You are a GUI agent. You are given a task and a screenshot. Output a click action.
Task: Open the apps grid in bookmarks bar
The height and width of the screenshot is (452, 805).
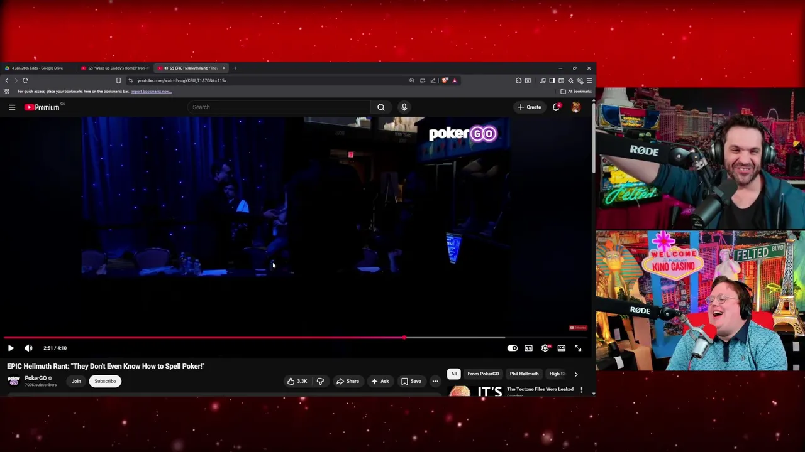click(x=6, y=92)
